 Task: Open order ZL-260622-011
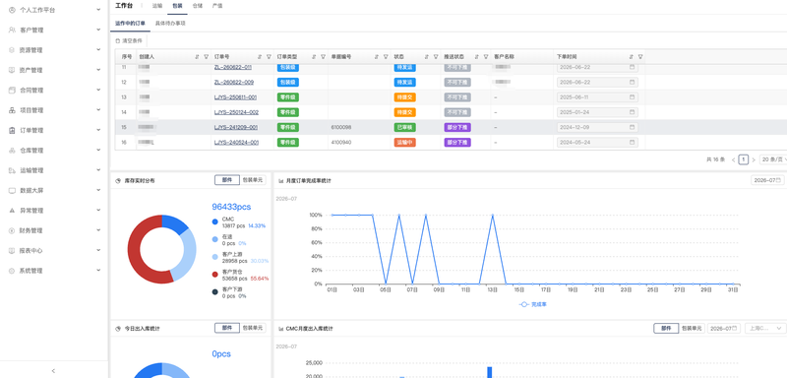click(233, 67)
